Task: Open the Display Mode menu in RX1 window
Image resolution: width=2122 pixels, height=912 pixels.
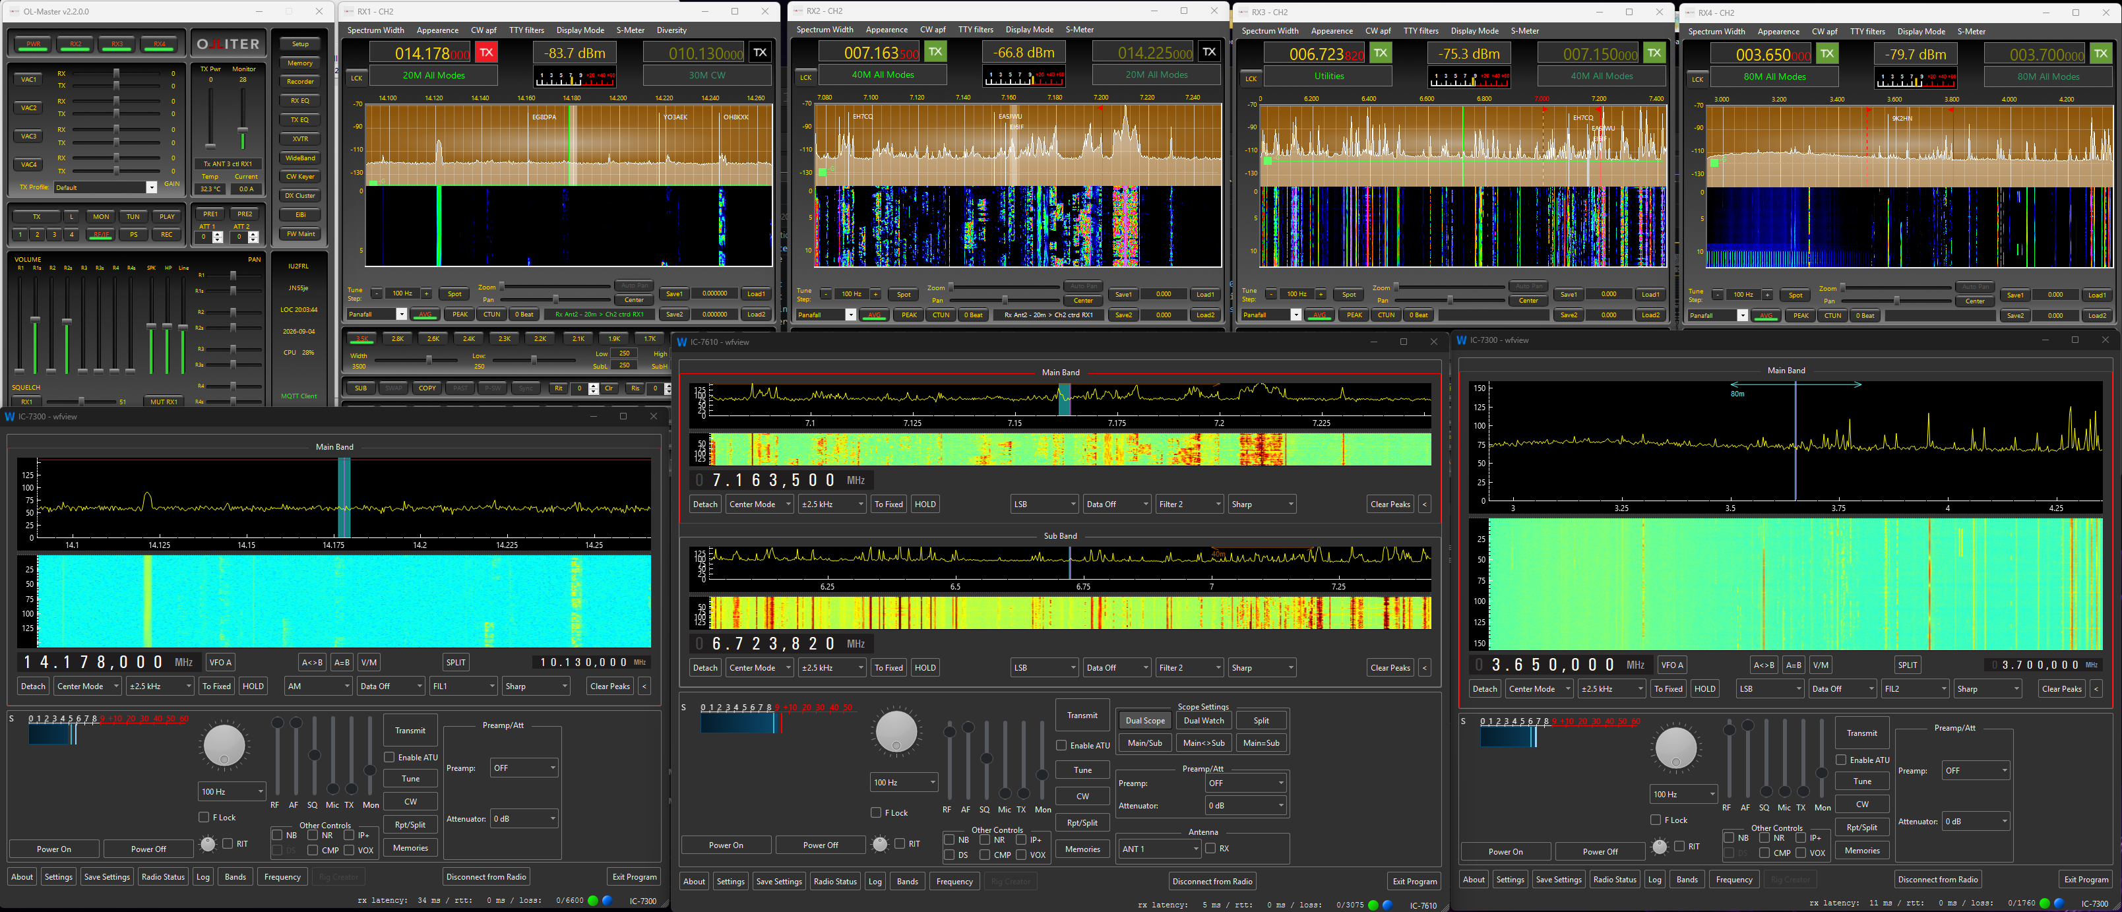Action: click(580, 30)
